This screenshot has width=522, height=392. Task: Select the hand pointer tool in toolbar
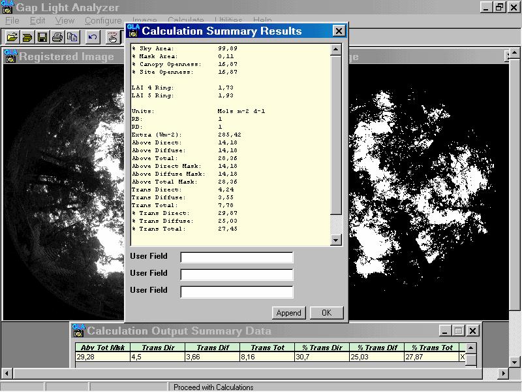point(113,37)
